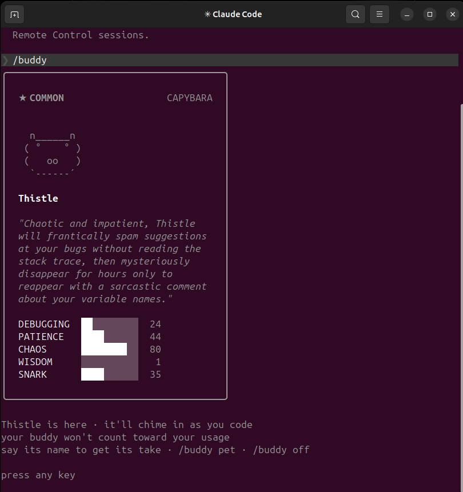Click the 'Chaotic and impatient' quote line
Screen dimensions: 463x492
(x=107, y=223)
